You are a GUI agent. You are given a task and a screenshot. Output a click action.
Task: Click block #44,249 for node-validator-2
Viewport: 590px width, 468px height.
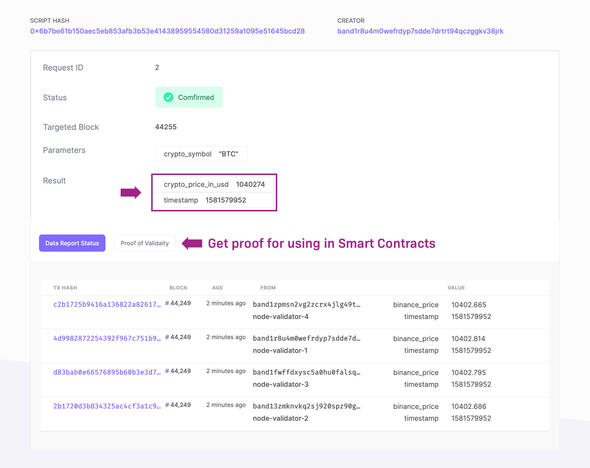tap(178, 405)
